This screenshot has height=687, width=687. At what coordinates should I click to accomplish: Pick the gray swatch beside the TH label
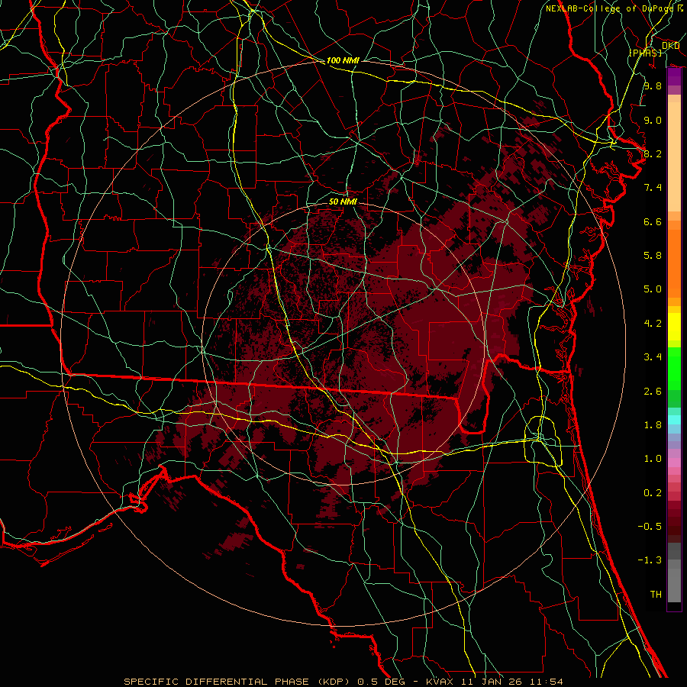pos(674,585)
